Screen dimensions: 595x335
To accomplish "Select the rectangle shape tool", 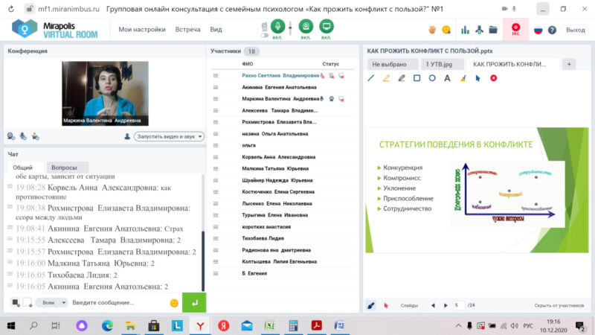I will 416,78.
